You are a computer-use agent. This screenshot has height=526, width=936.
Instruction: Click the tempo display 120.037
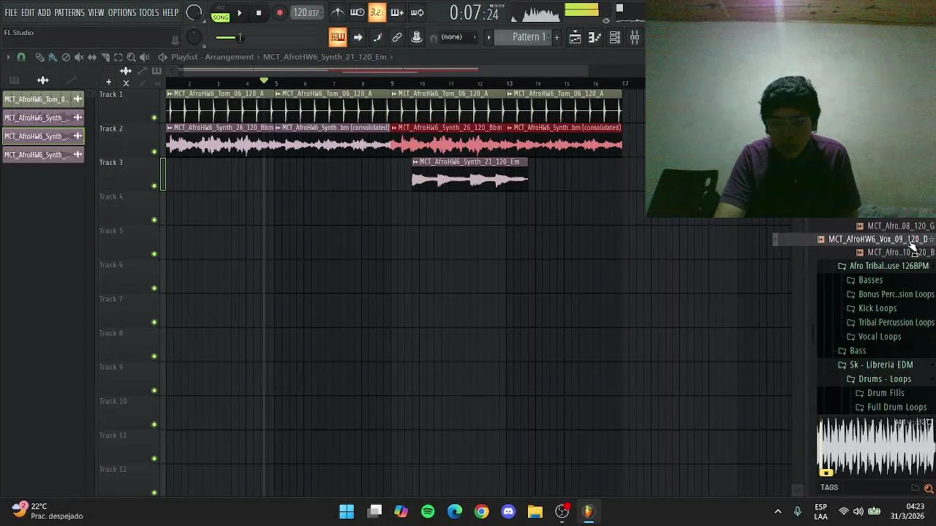click(x=306, y=12)
